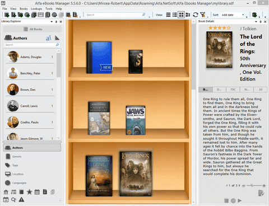This screenshot has width=269, height=206.
Task: Switch to detailed list view
Action: pyautogui.click(x=175, y=15)
